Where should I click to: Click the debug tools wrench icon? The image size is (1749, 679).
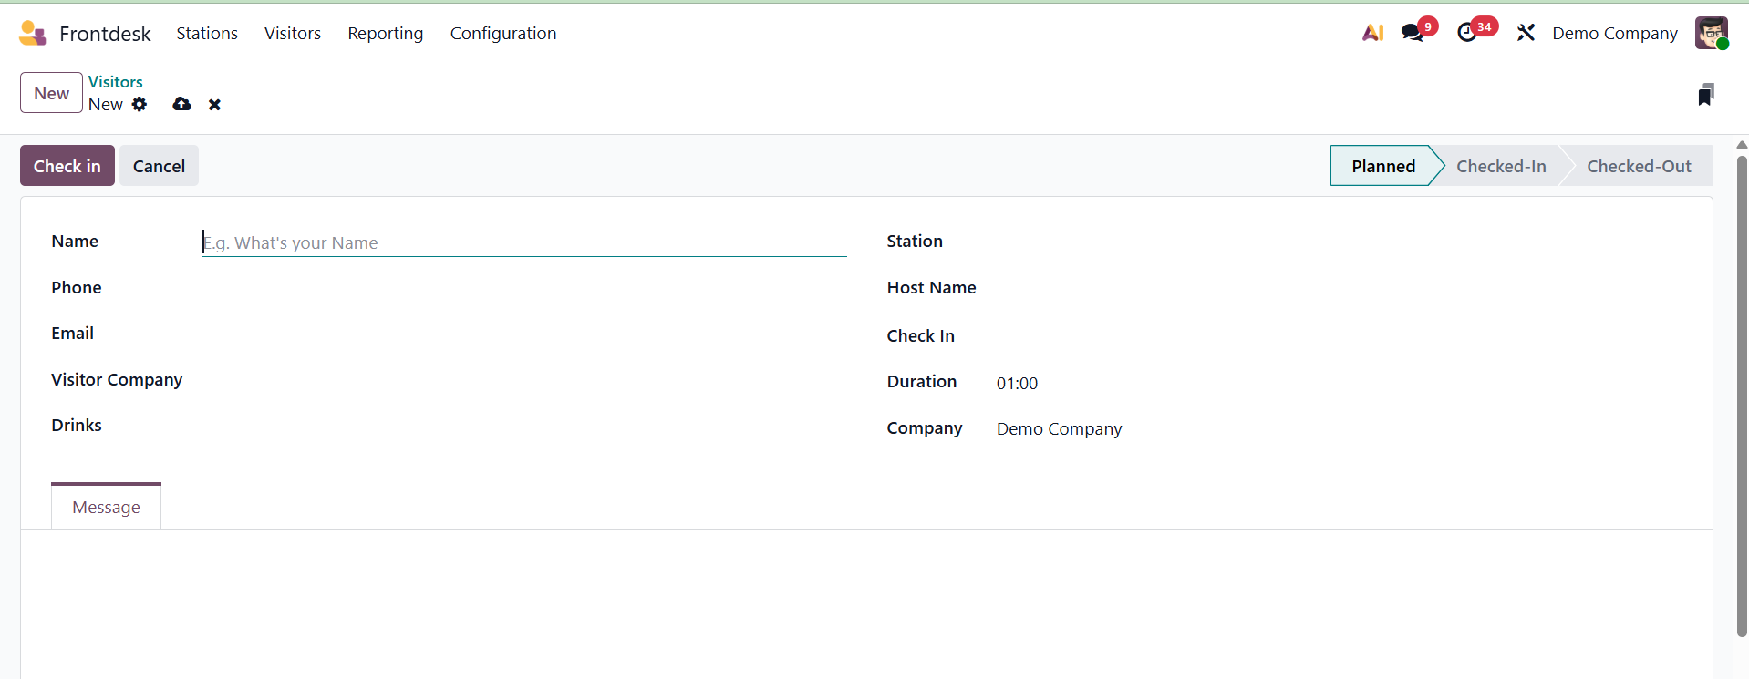tap(1526, 34)
